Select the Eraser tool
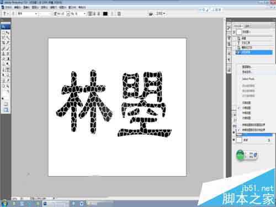Viewport: 276px width, 207px height. [x=3, y=59]
